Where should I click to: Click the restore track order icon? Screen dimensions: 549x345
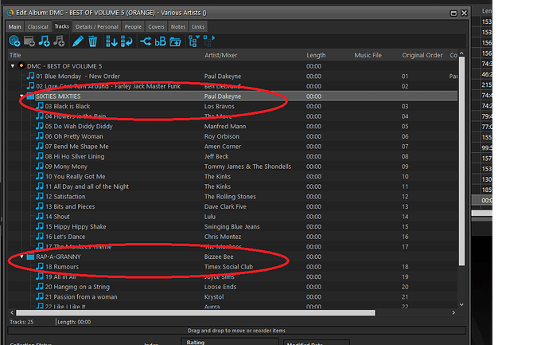pos(127,41)
